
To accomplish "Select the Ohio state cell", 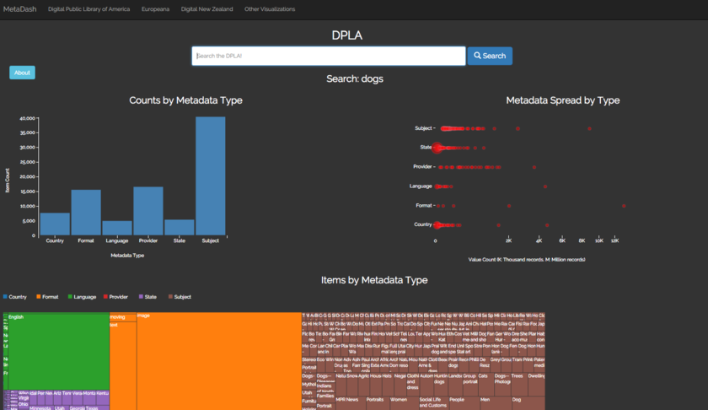I will click(x=24, y=404).
